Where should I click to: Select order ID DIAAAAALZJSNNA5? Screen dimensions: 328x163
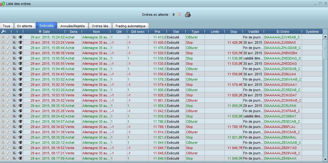279,42
